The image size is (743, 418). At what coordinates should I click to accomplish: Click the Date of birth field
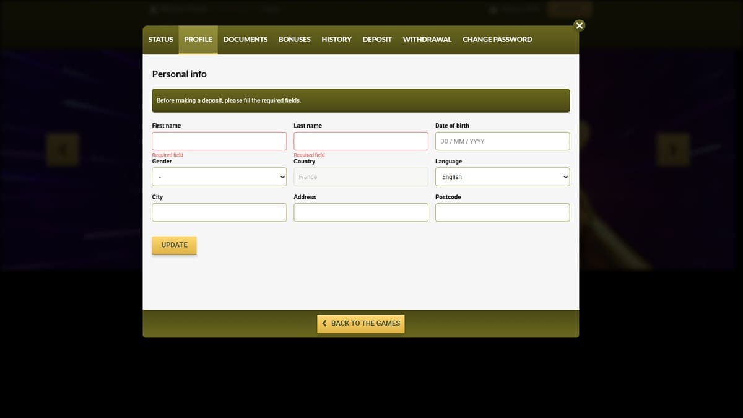(x=502, y=141)
